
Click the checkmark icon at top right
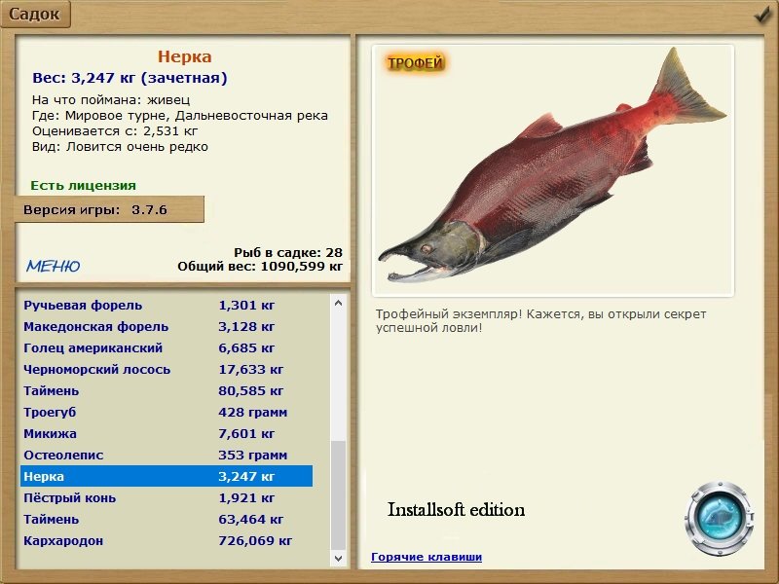762,15
